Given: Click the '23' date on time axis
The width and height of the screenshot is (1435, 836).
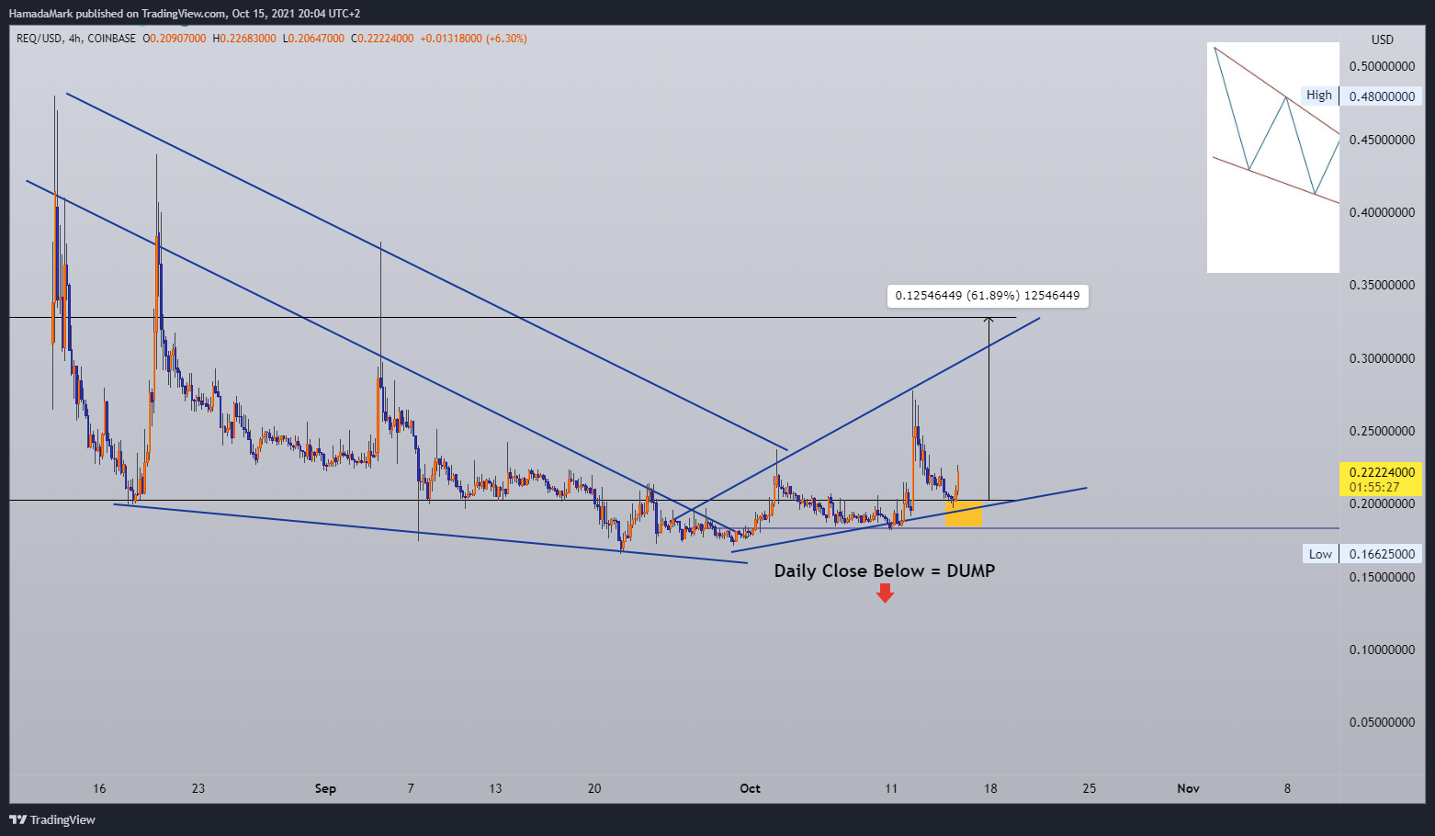Looking at the screenshot, I should click(x=198, y=788).
